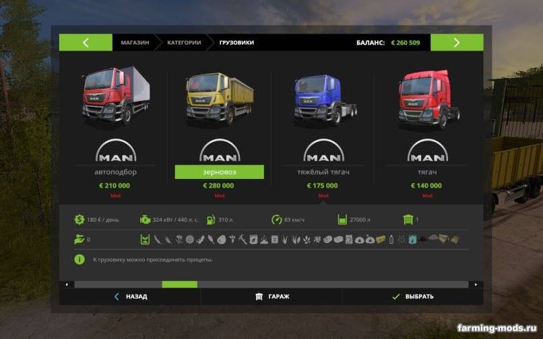
Task: Click MAN logo above тяжёлый тягач
Action: [323, 151]
